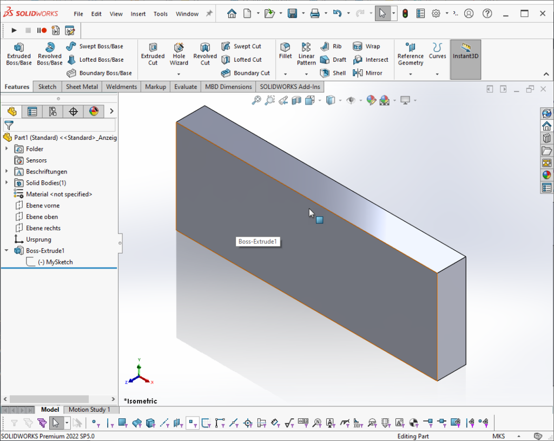This screenshot has width=554, height=441.
Task: Click the Intersect feature
Action: coord(371,60)
